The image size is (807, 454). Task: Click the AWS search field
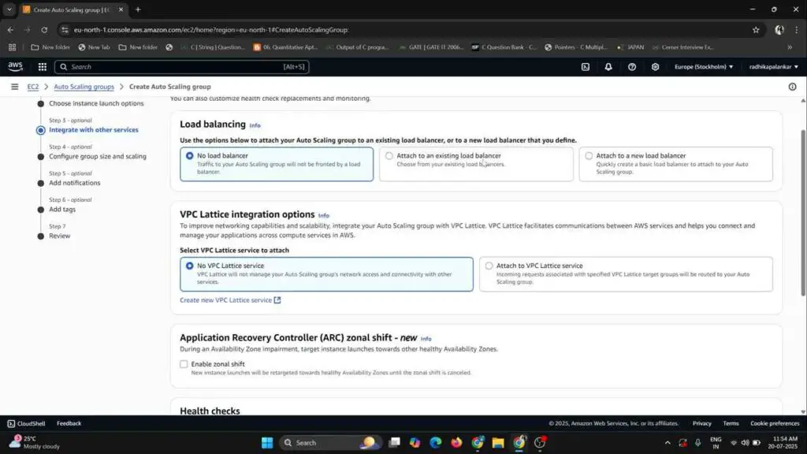(x=182, y=67)
